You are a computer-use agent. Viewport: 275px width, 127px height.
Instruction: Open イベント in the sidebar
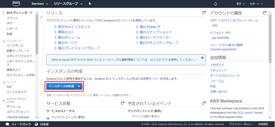point(12,18)
